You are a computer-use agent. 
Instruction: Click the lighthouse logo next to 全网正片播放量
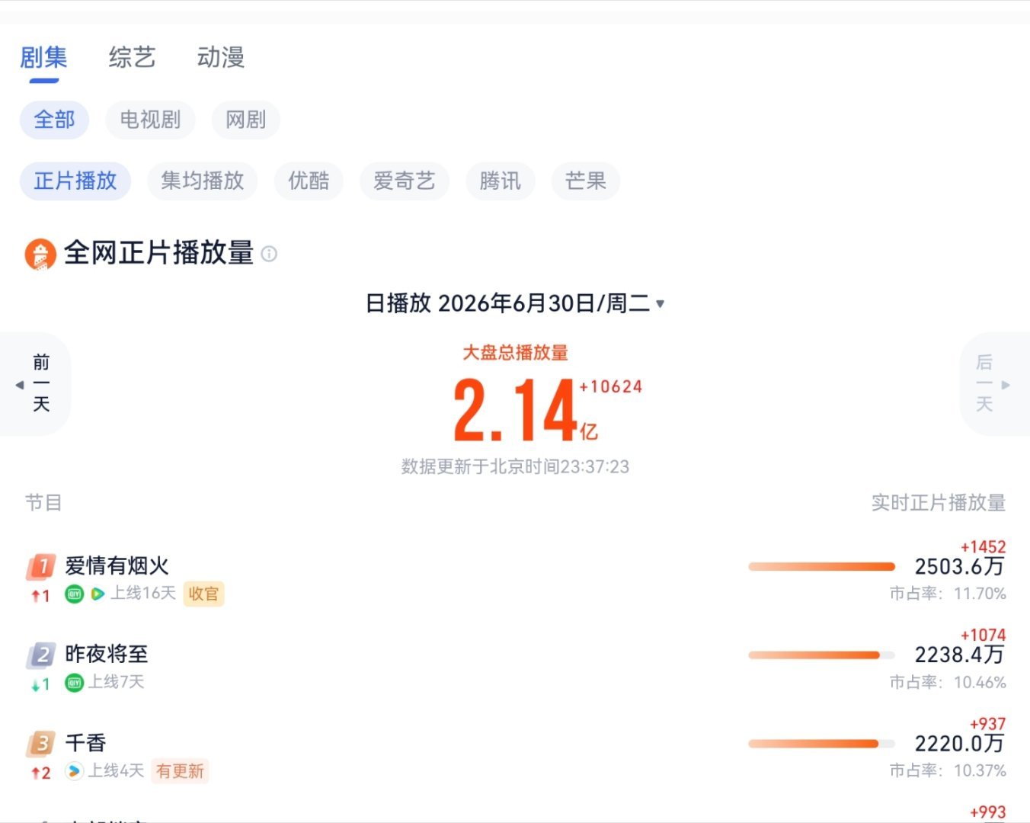(40, 255)
